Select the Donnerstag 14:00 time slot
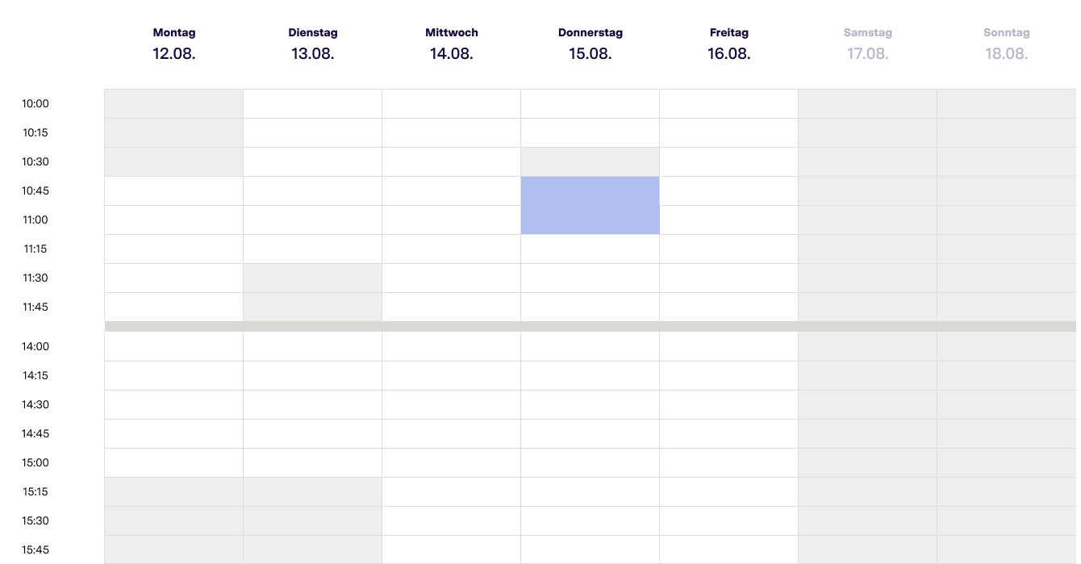1081x564 pixels. pyautogui.click(x=591, y=347)
